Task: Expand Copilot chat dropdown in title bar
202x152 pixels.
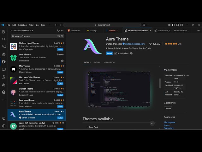Action: tap(146, 25)
